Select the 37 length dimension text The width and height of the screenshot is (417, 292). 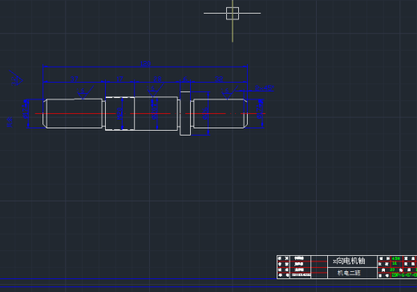(x=74, y=79)
